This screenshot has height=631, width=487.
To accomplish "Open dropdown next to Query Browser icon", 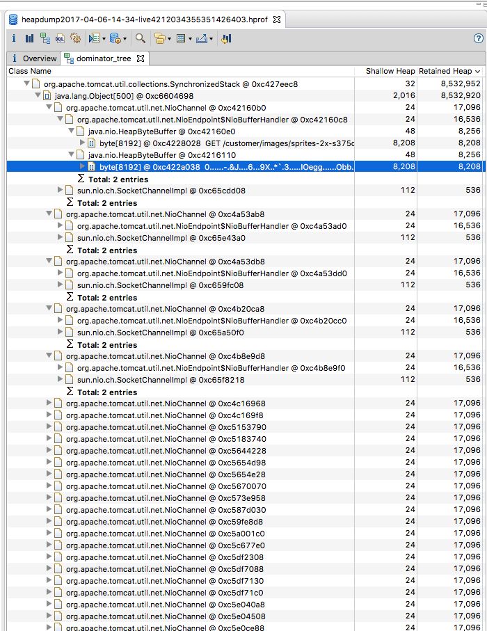I will [125, 39].
